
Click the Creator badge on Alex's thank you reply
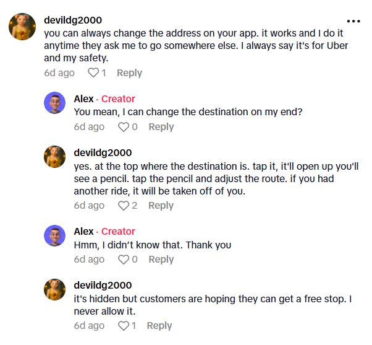pyautogui.click(x=118, y=232)
